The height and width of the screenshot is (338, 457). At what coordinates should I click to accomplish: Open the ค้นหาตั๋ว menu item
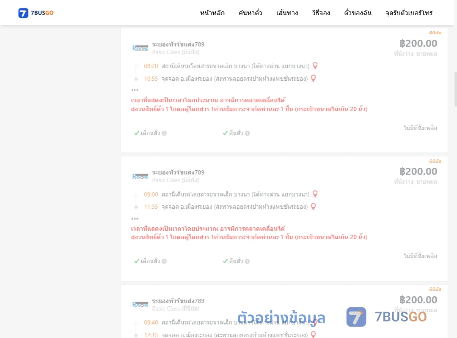click(x=251, y=13)
